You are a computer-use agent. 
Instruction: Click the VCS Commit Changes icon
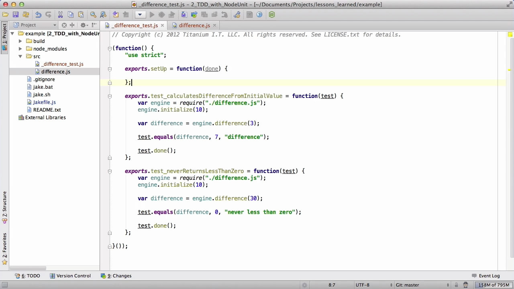tap(194, 14)
